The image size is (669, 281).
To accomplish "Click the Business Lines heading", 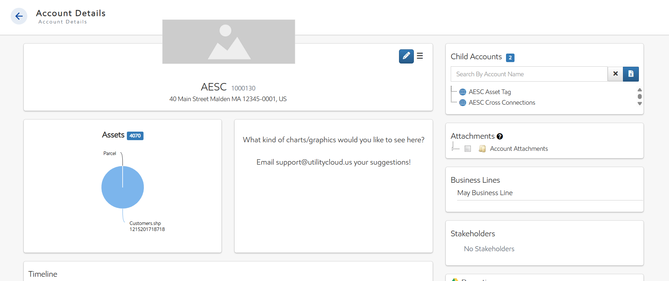I will coord(475,180).
